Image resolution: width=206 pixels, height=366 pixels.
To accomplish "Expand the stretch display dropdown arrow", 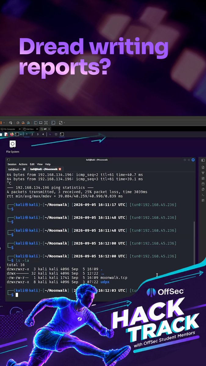I will [x=64, y=123].
